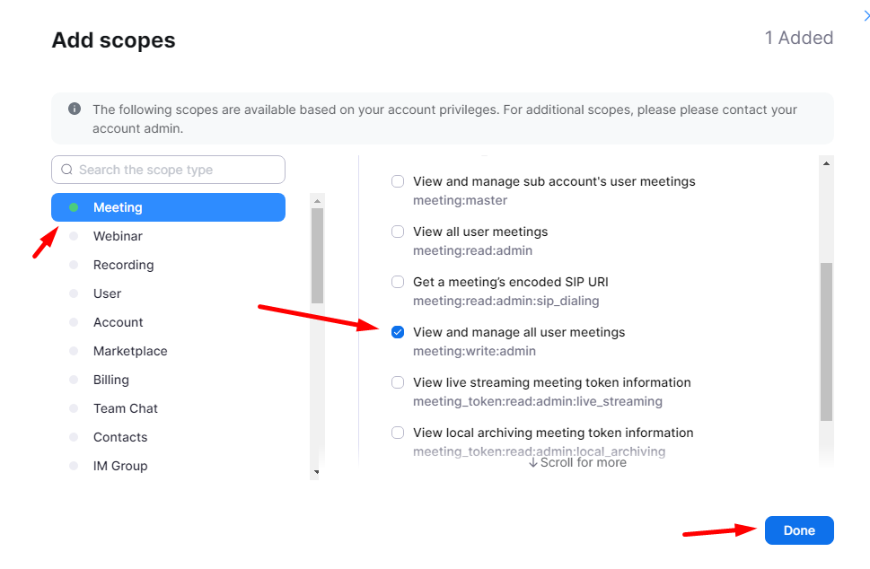
Task: Uncheck View and manage all user meetings
Action: (398, 332)
